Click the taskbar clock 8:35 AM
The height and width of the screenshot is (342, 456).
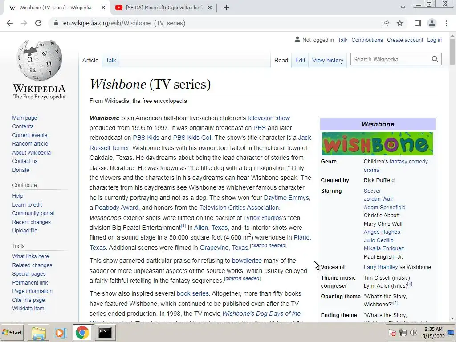point(433,329)
